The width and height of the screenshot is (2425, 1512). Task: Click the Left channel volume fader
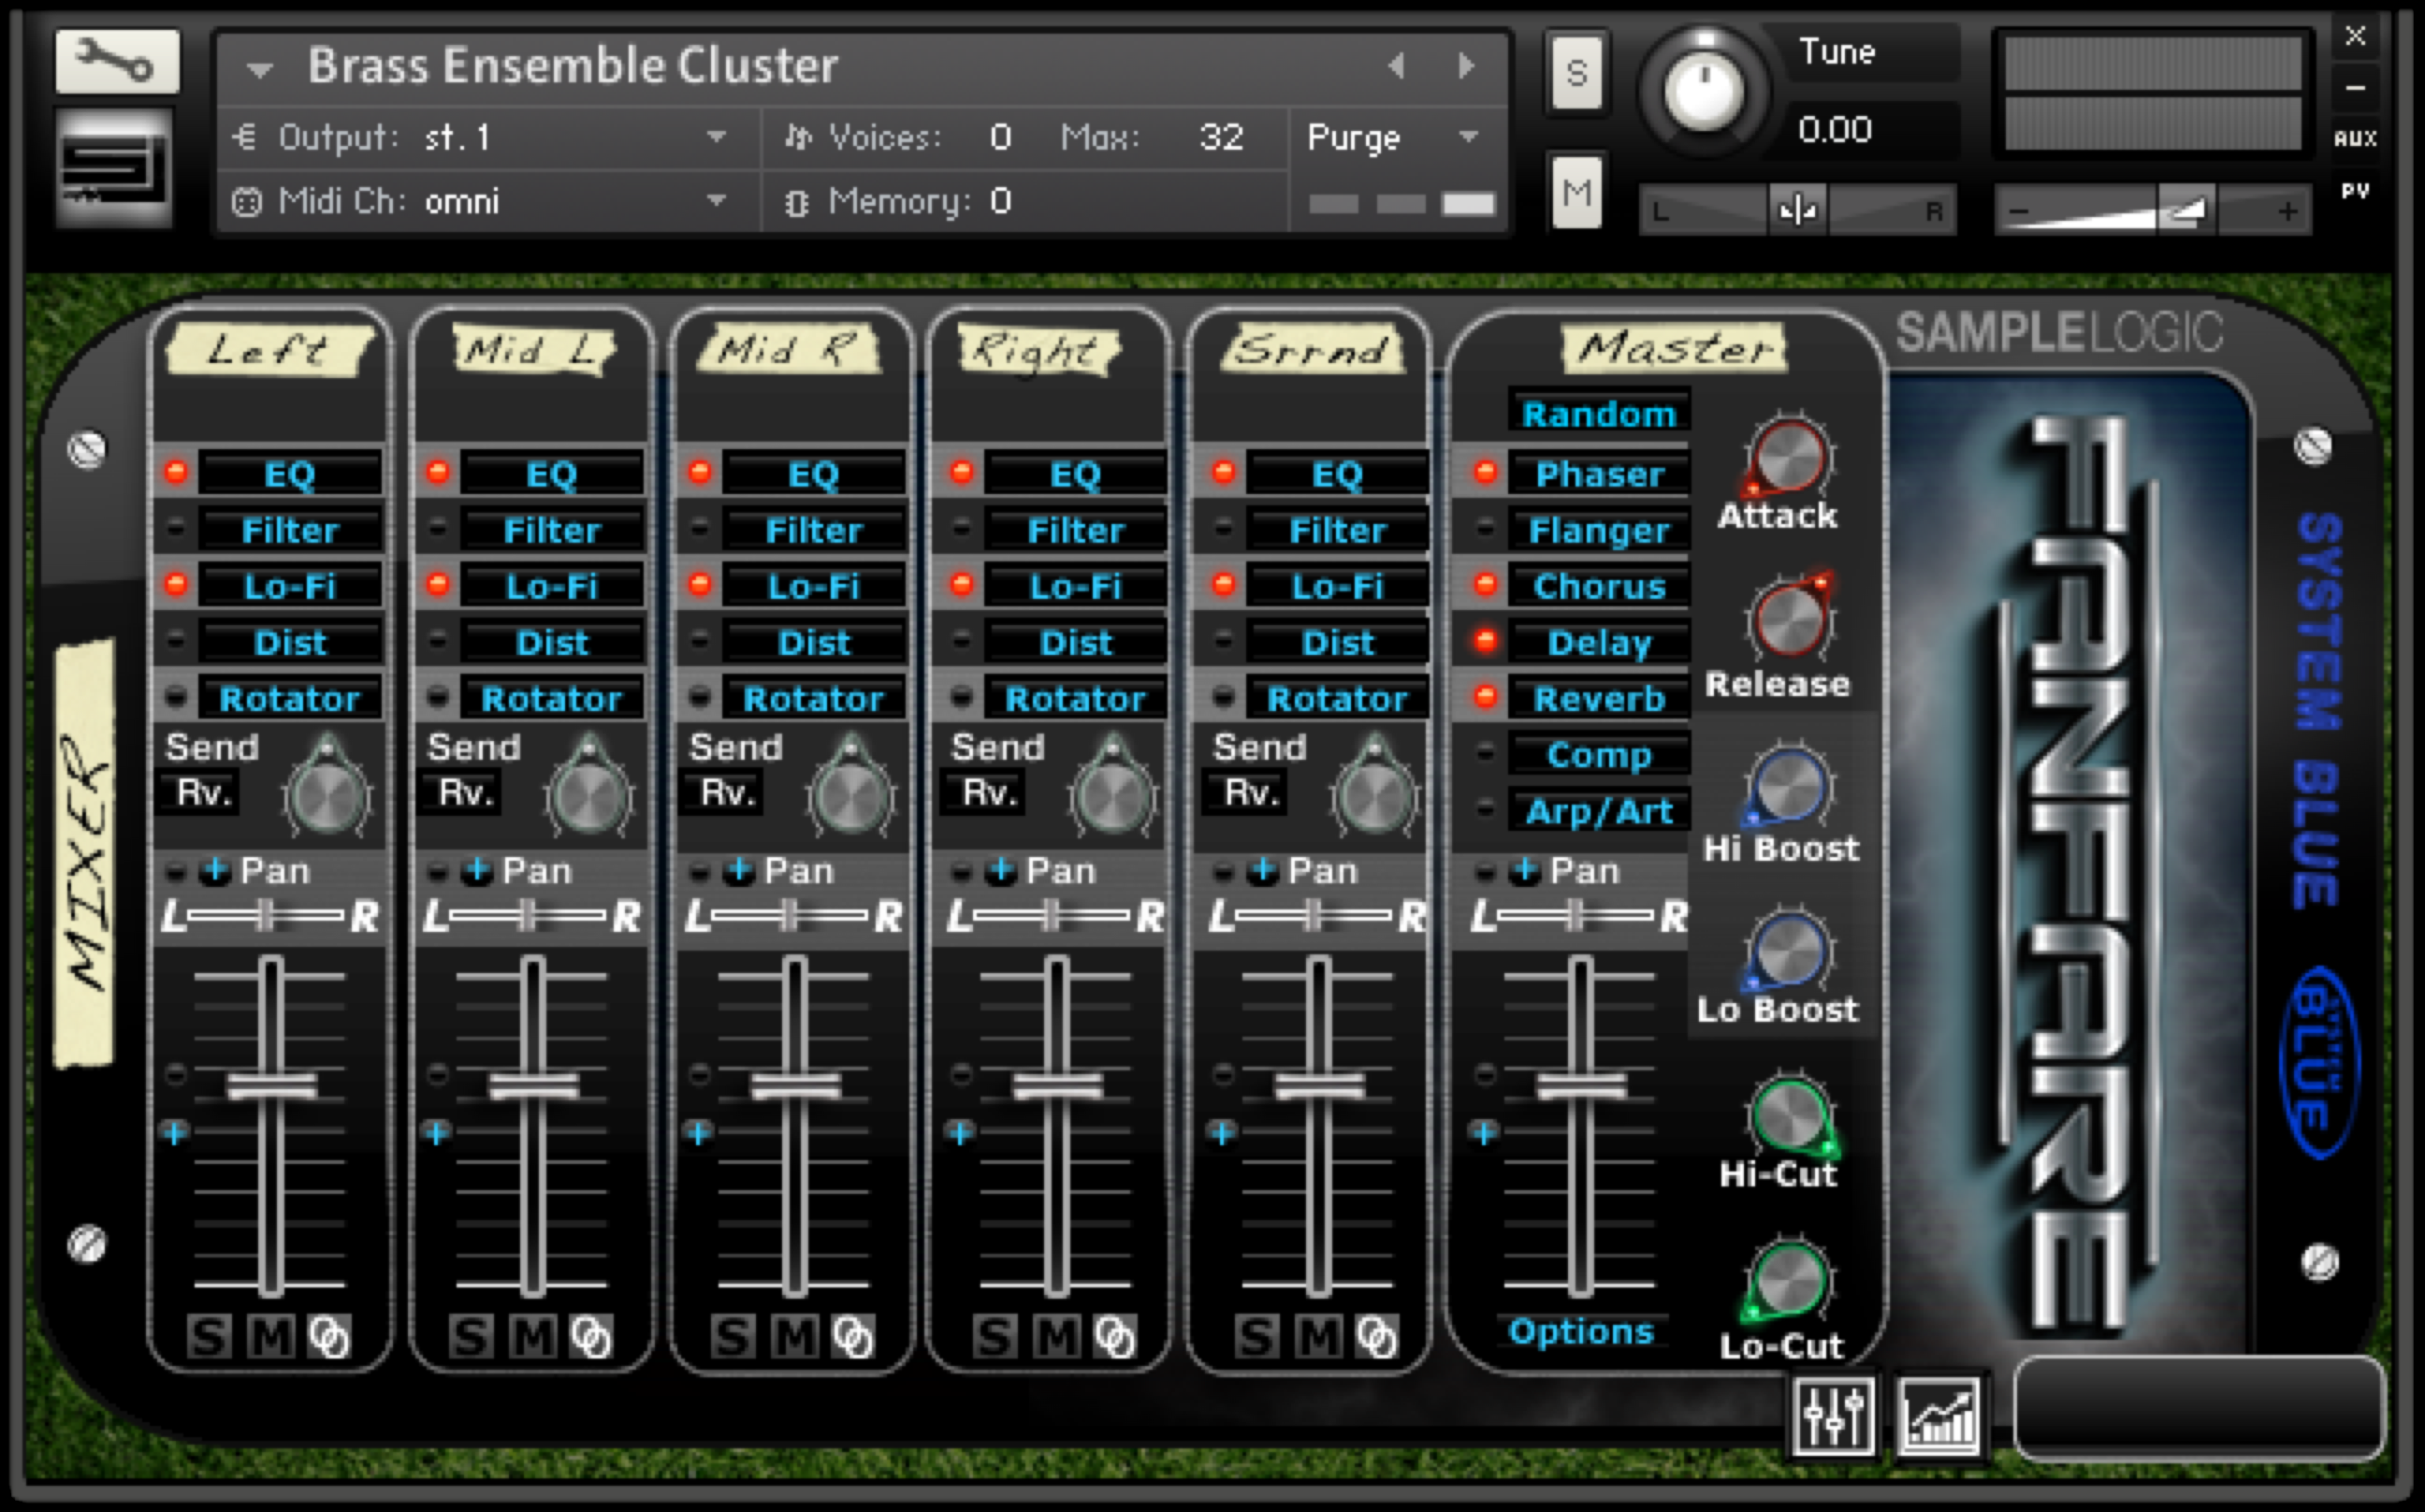272,1086
